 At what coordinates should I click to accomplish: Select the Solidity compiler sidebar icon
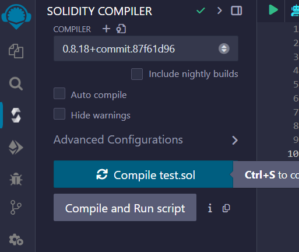pos(16,116)
